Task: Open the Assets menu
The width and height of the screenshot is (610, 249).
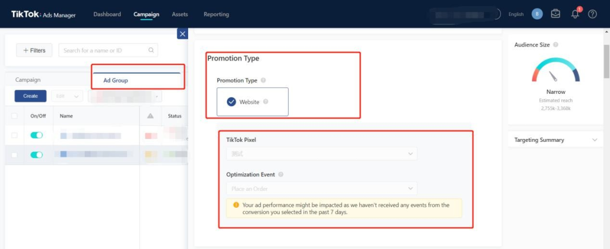Action: tap(180, 14)
